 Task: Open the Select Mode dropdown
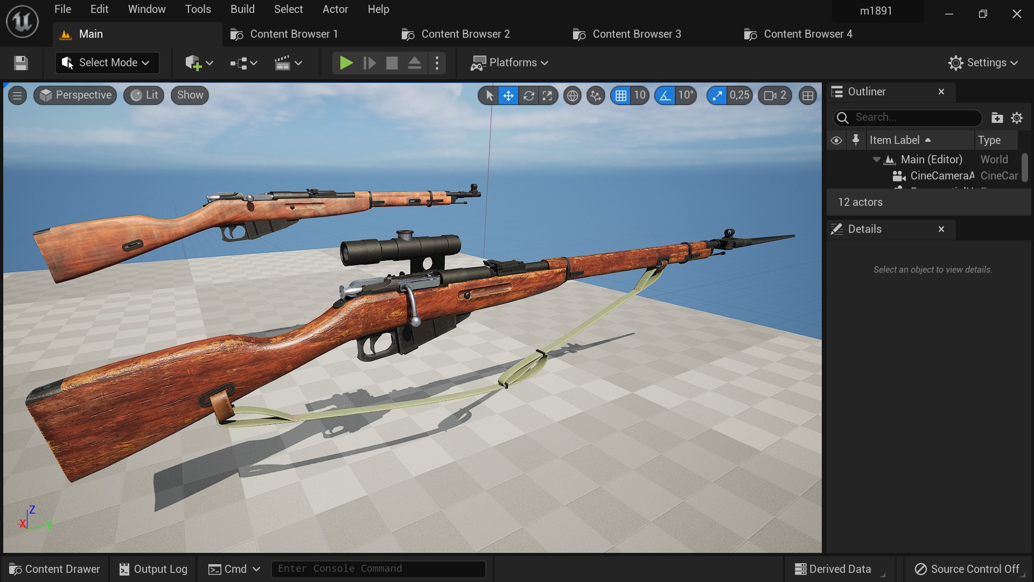coord(107,63)
